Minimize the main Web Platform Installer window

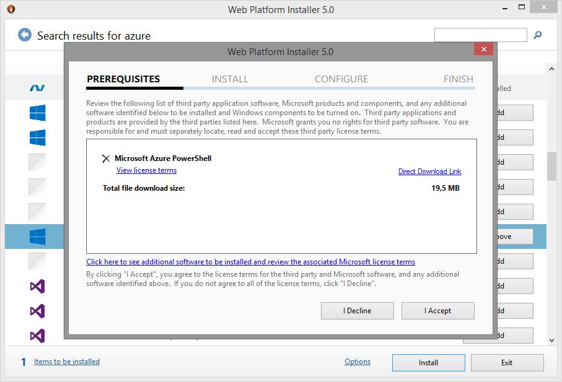(x=505, y=8)
